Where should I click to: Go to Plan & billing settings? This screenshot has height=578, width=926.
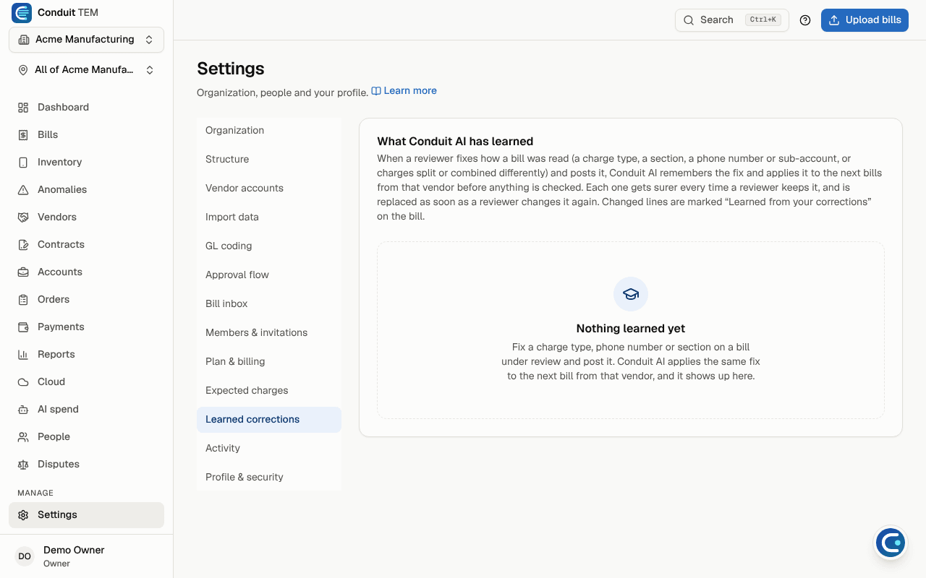pyautogui.click(x=269, y=361)
